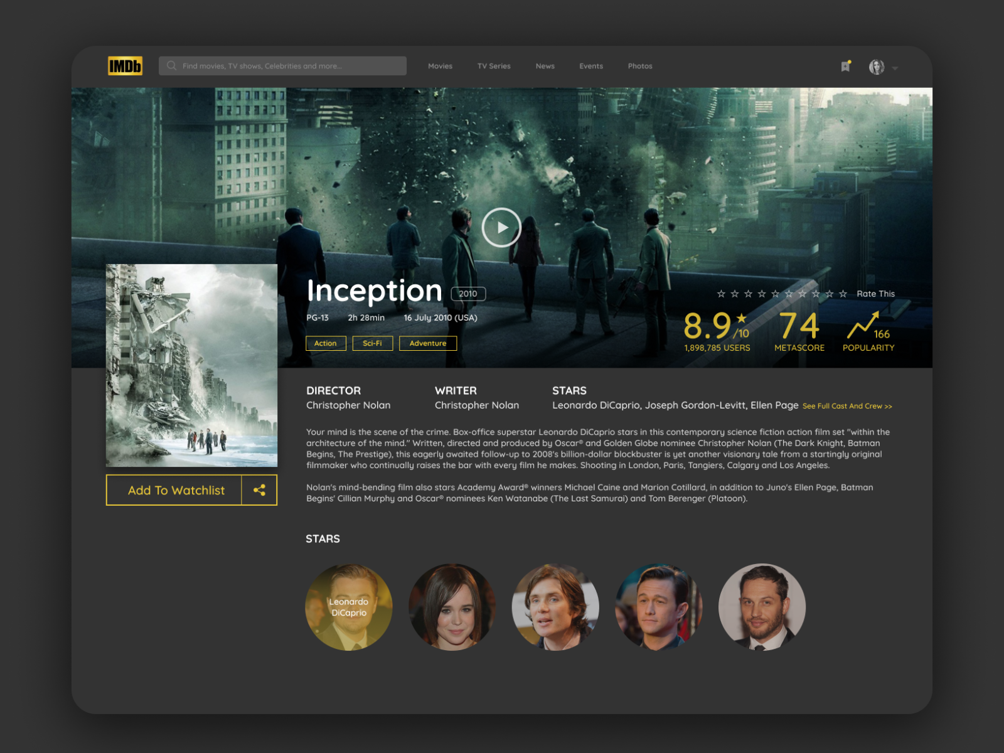Play the Inception trailer
Screen dimensions: 1004x753
[501, 227]
